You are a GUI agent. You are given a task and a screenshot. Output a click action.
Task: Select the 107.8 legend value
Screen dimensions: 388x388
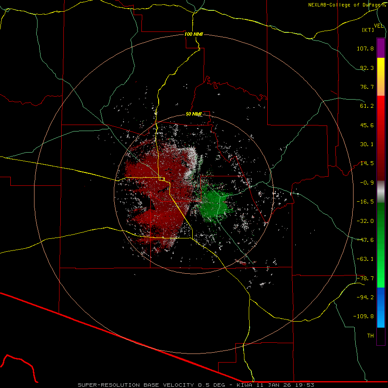tap(365, 48)
